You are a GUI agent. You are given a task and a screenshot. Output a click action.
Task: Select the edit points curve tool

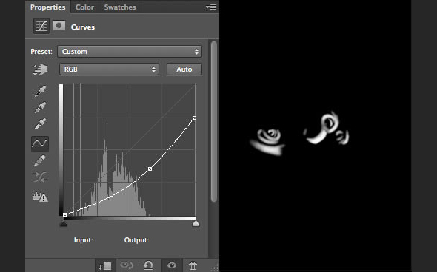click(x=40, y=143)
